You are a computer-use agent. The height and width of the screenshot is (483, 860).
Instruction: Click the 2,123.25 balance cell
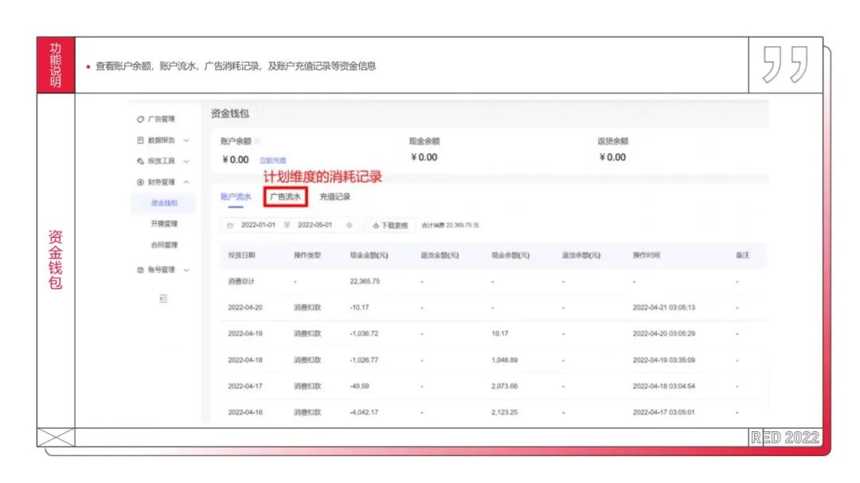point(505,412)
